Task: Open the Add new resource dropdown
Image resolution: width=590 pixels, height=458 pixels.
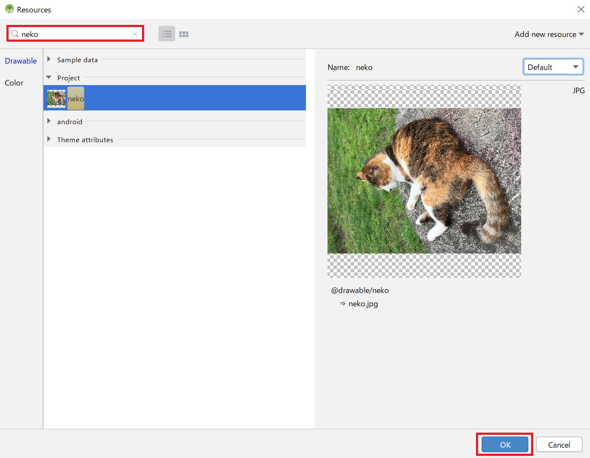Action: [x=549, y=34]
